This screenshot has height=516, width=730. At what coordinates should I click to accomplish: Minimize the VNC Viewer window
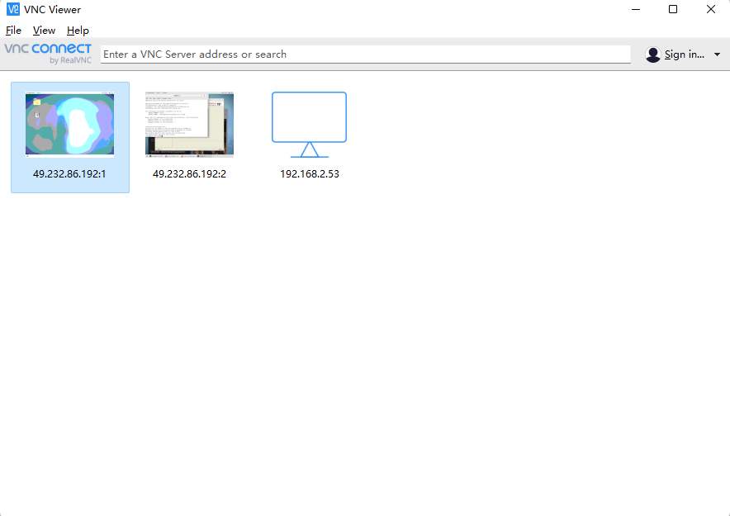click(636, 10)
